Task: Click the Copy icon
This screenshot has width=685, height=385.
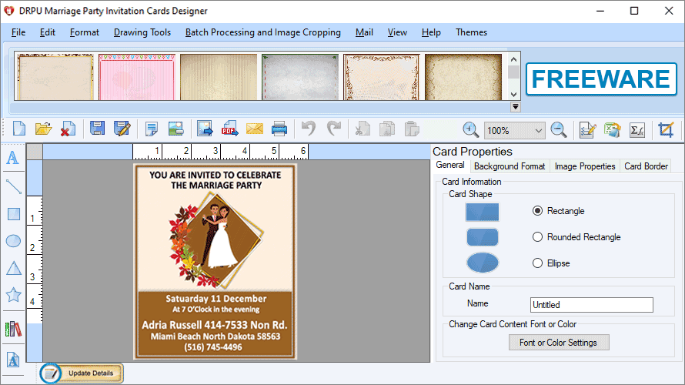Action: click(387, 129)
